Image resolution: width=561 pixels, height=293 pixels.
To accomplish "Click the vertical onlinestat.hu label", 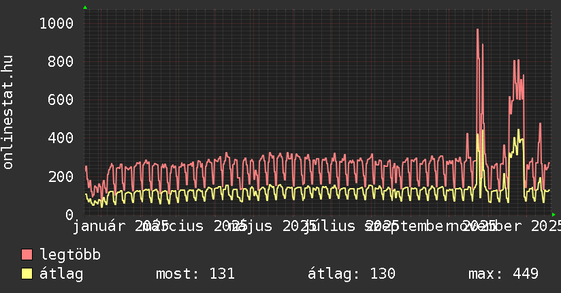I will coord(8,113).
